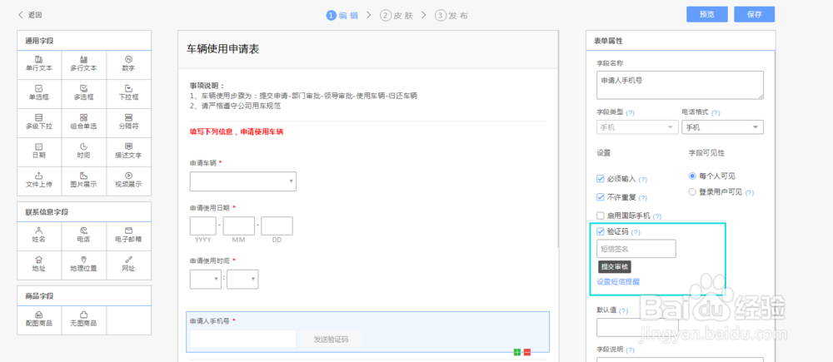Open the 设置短信提醒 link

point(618,282)
